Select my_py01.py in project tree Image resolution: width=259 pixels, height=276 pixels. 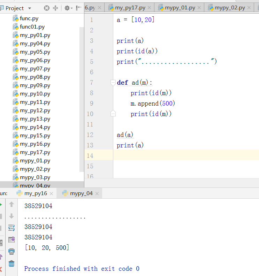tap(32, 35)
